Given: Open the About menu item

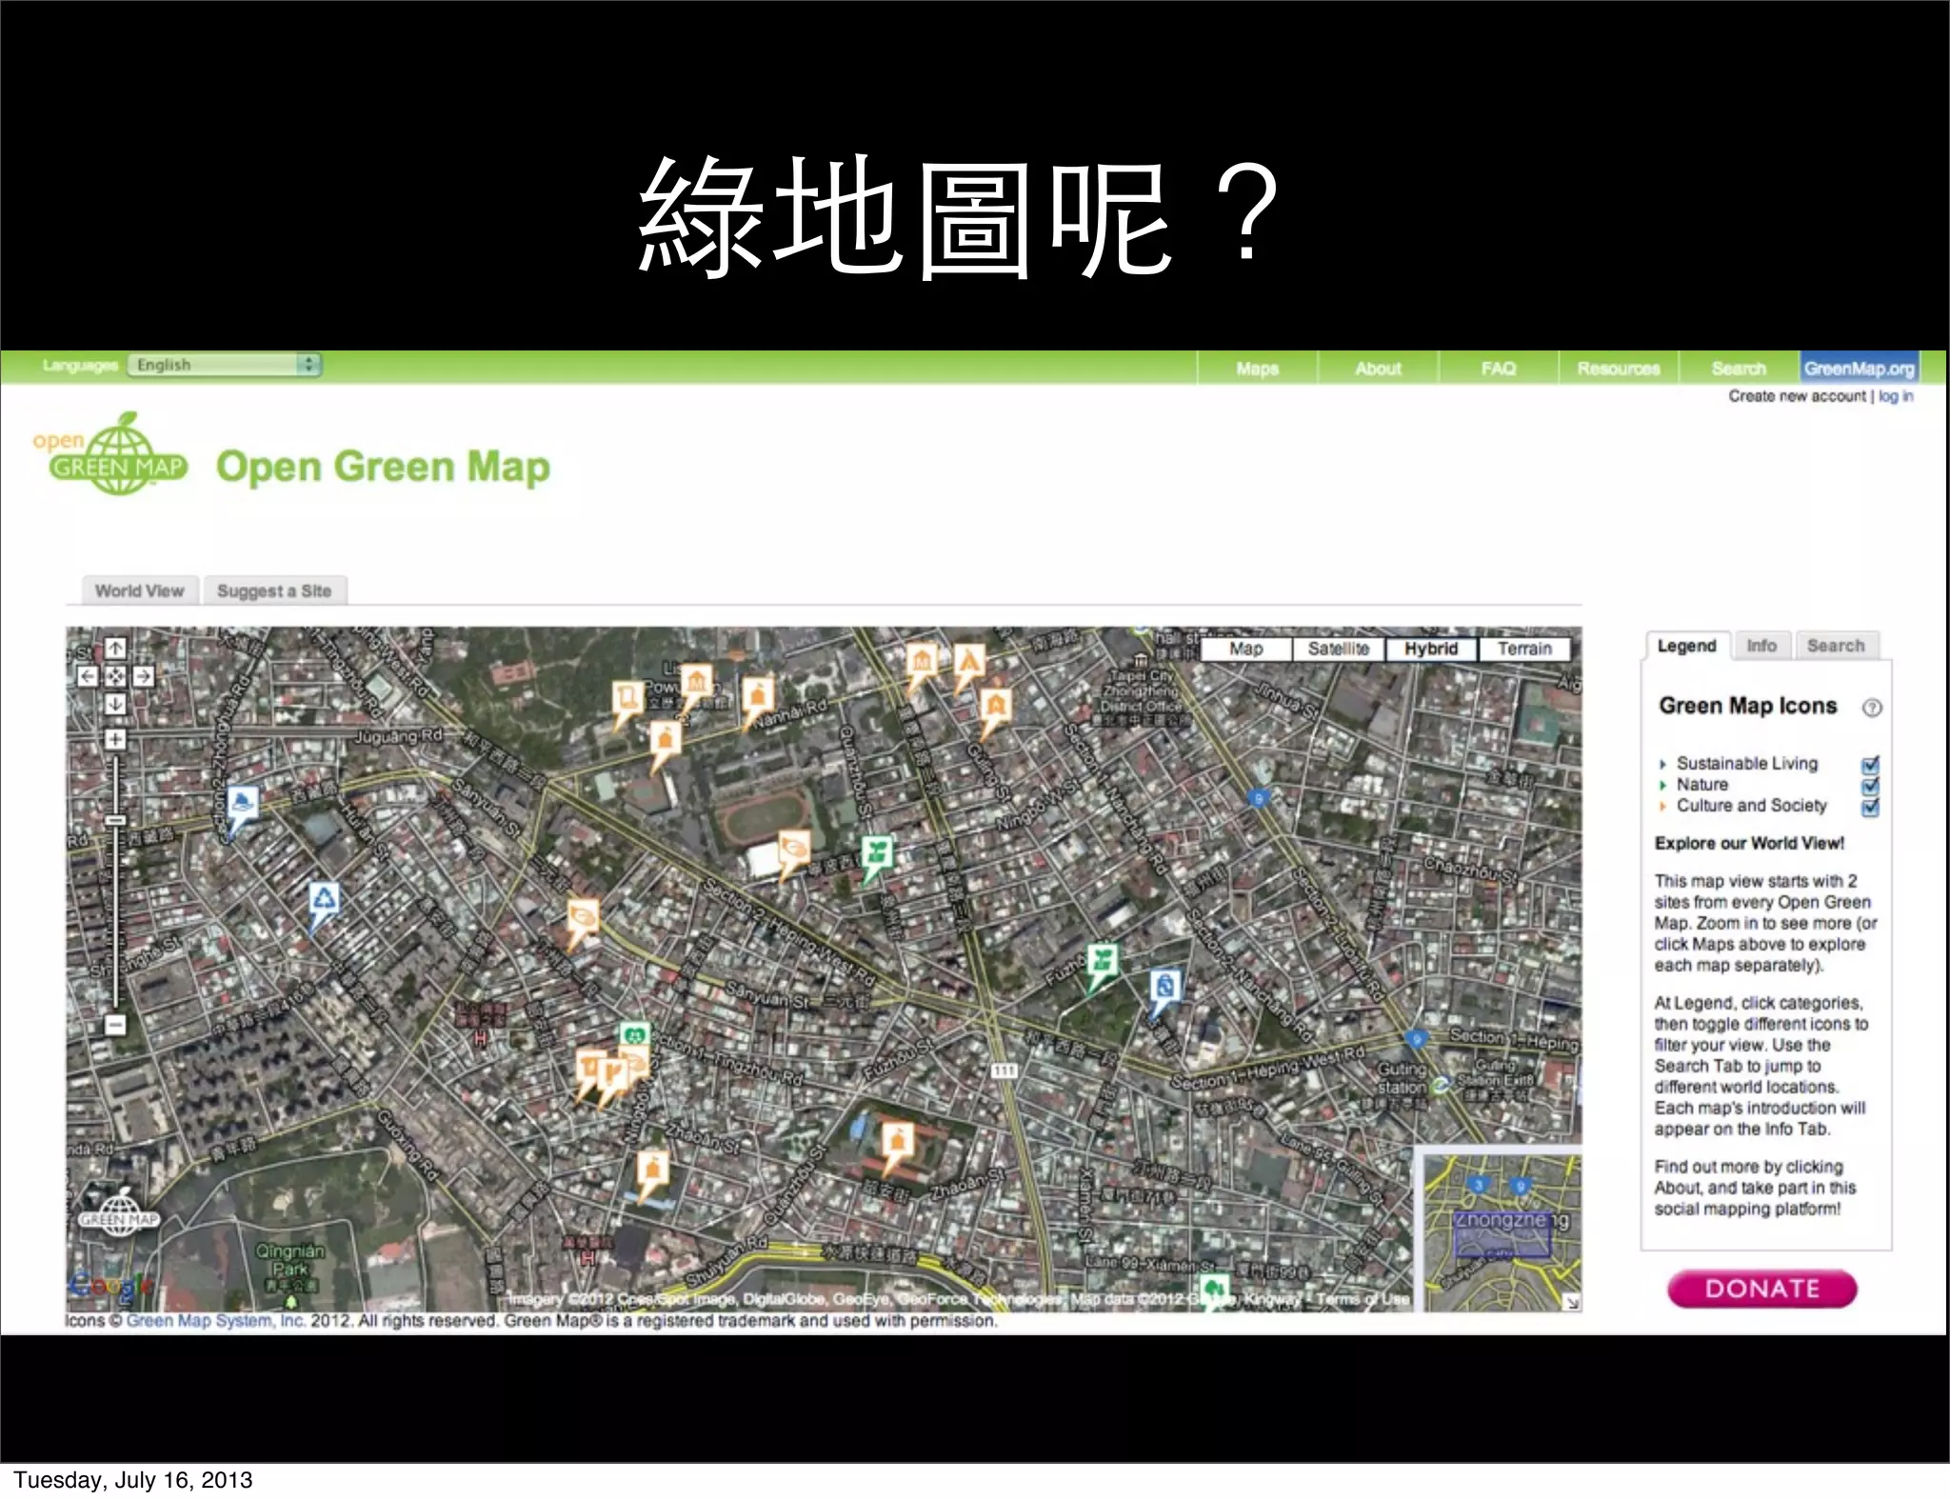Looking at the screenshot, I should (1378, 369).
